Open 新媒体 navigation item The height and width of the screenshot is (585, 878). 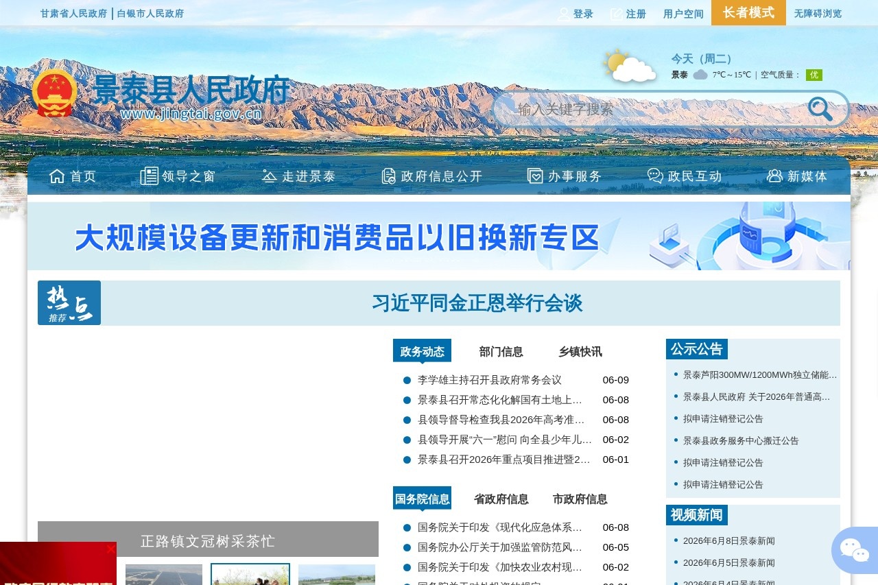(x=807, y=176)
